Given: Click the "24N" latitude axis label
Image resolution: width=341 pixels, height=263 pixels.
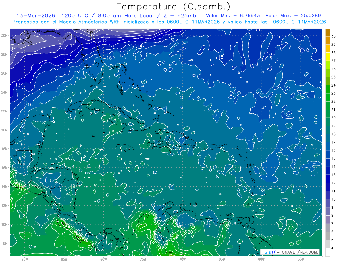Looking at the screenshot, I should pyautogui.click(x=5, y=92).
